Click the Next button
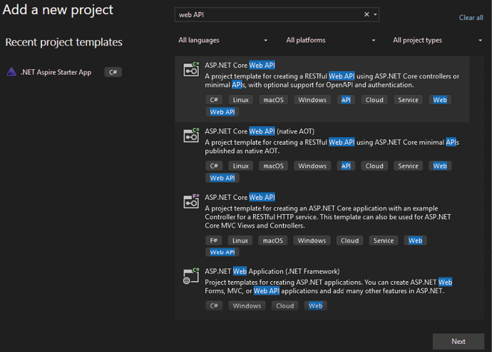492x352 pixels. tap(458, 342)
